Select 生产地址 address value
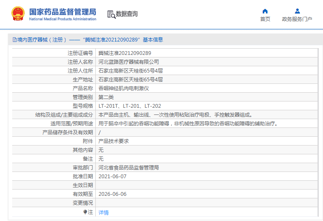The width and height of the screenshot is (323, 221). point(131,80)
